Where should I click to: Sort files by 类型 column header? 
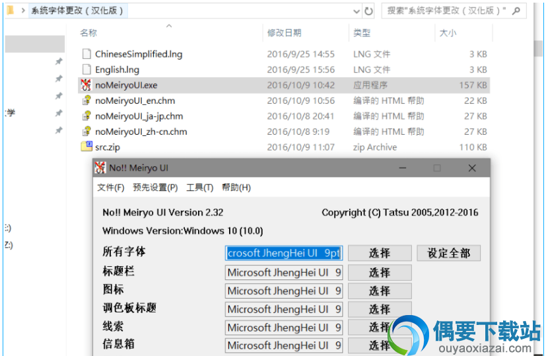coord(362,33)
